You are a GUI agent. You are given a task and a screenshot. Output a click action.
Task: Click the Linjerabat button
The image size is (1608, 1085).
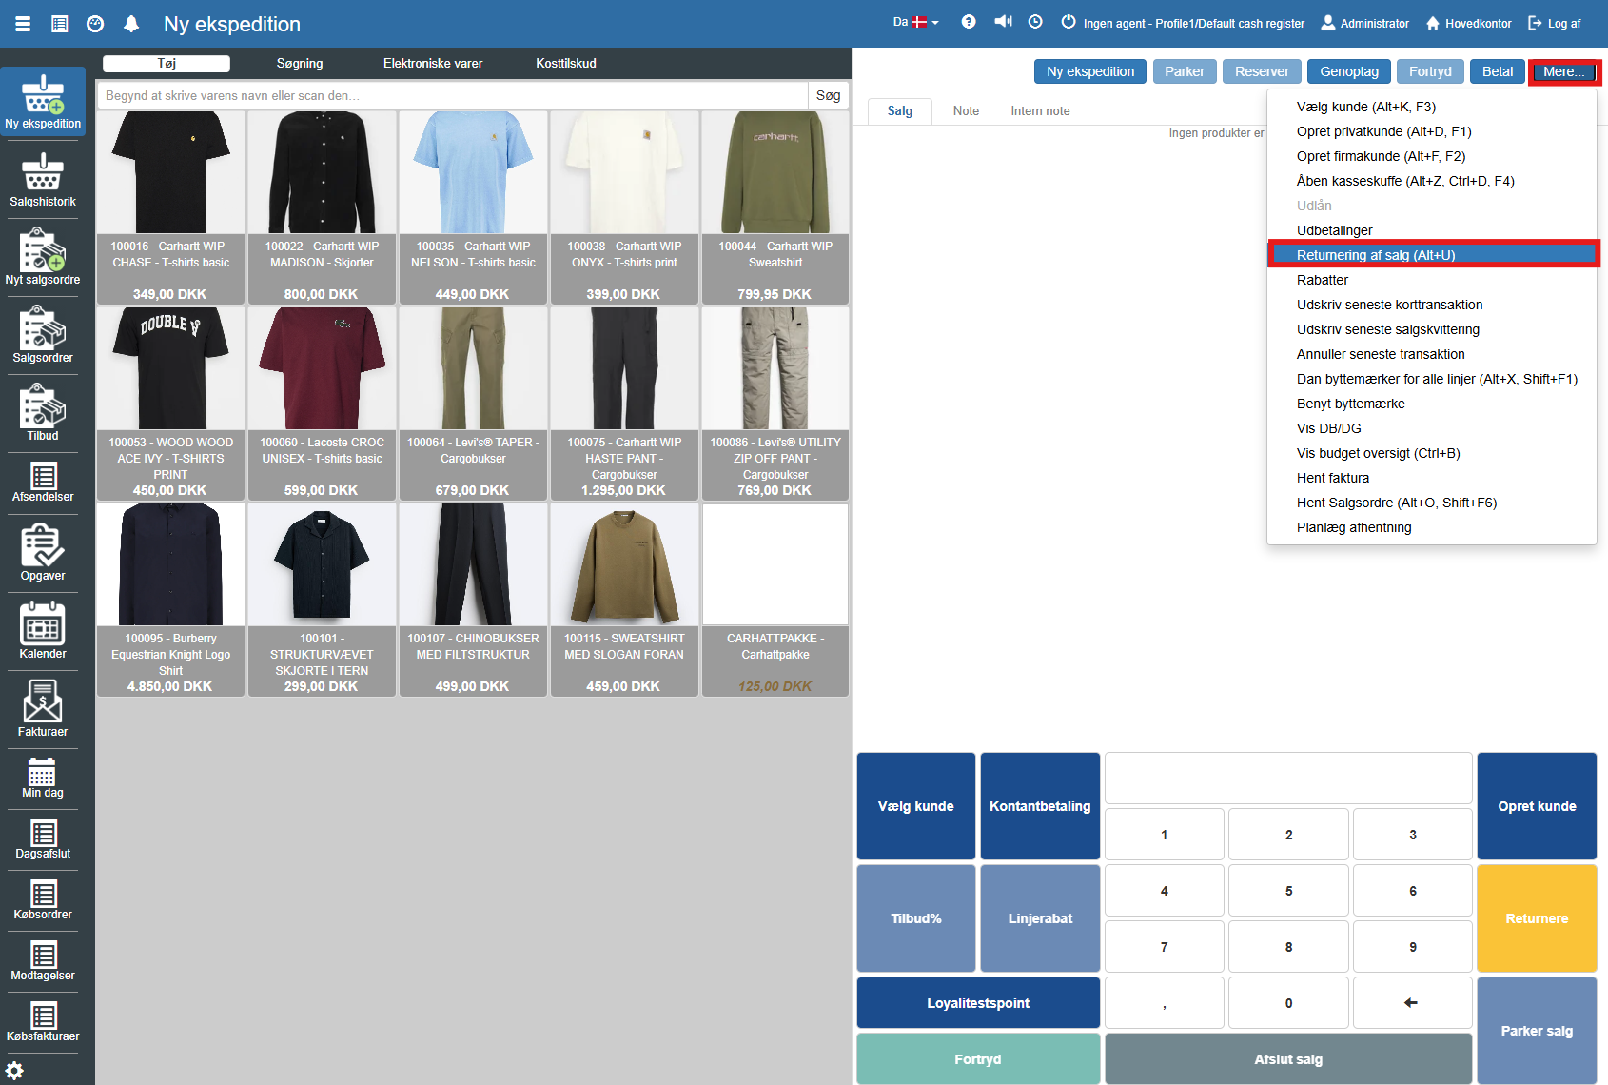click(x=1040, y=918)
